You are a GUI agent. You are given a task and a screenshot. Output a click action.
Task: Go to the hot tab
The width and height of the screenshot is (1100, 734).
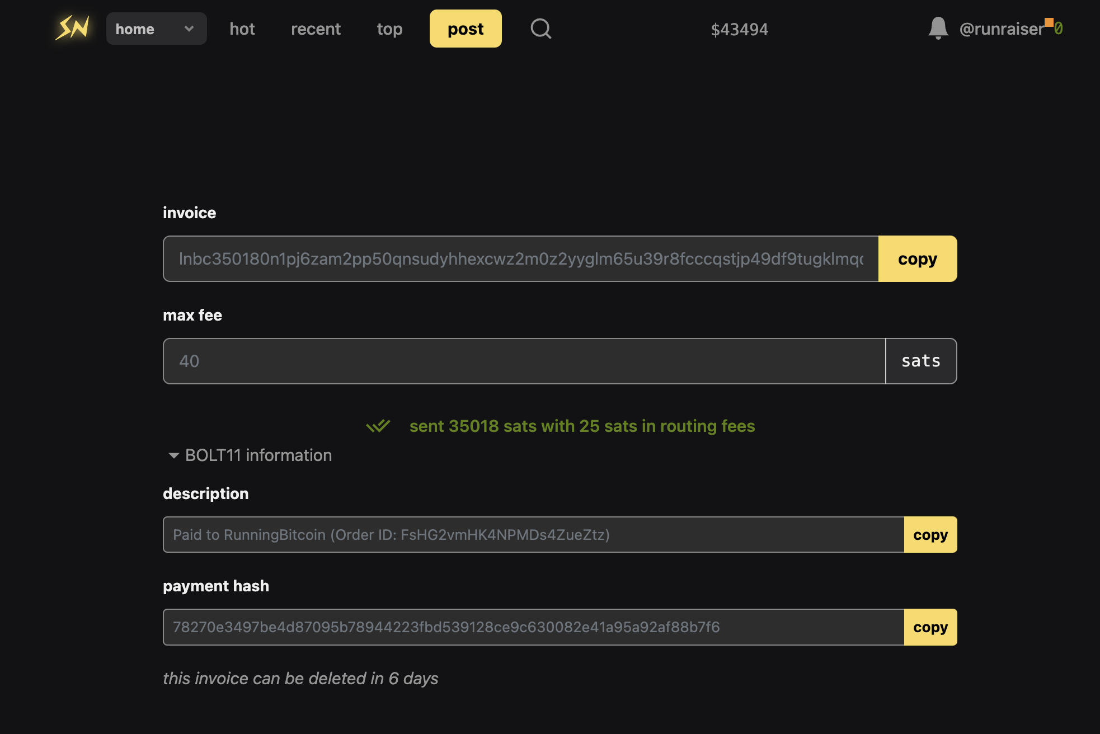tap(242, 29)
